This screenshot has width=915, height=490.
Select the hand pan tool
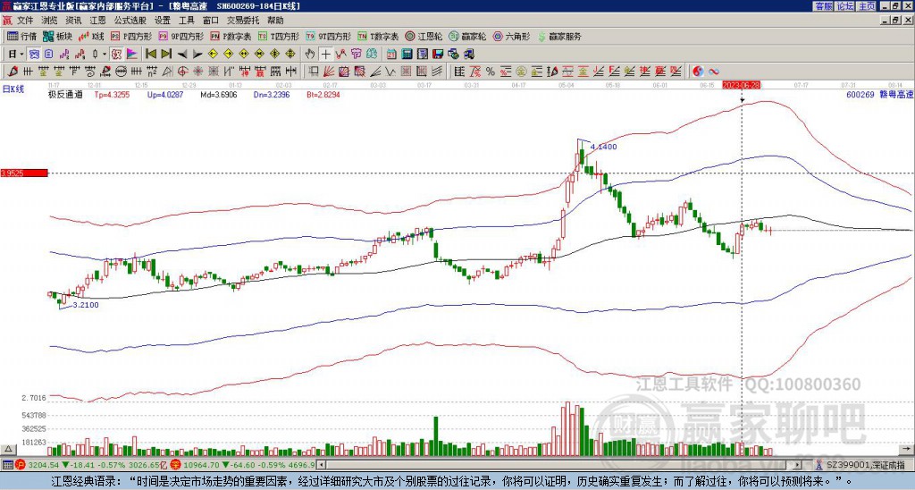pyautogui.click(x=309, y=55)
